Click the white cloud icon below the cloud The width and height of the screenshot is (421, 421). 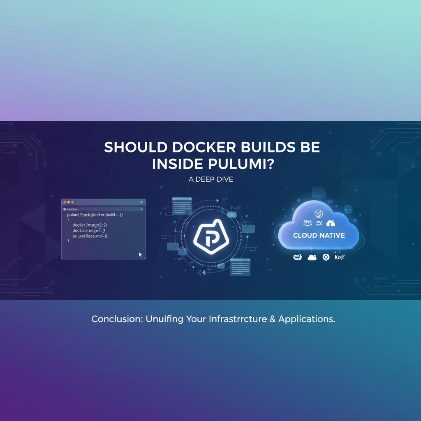[x=312, y=257]
